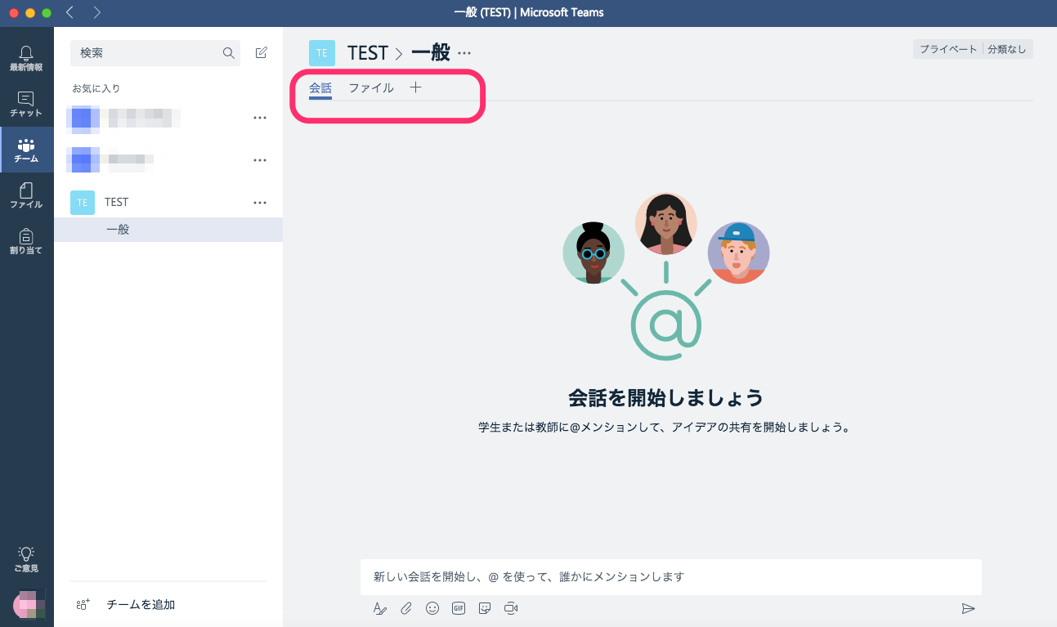1057x627 pixels.
Task: Open more options for TEST team
Action: (260, 202)
